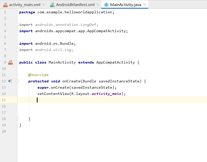Image resolution: width=207 pixels, height=162 pixels.
Task: Click the extends keyword on line 9
Action: coord(86,62)
